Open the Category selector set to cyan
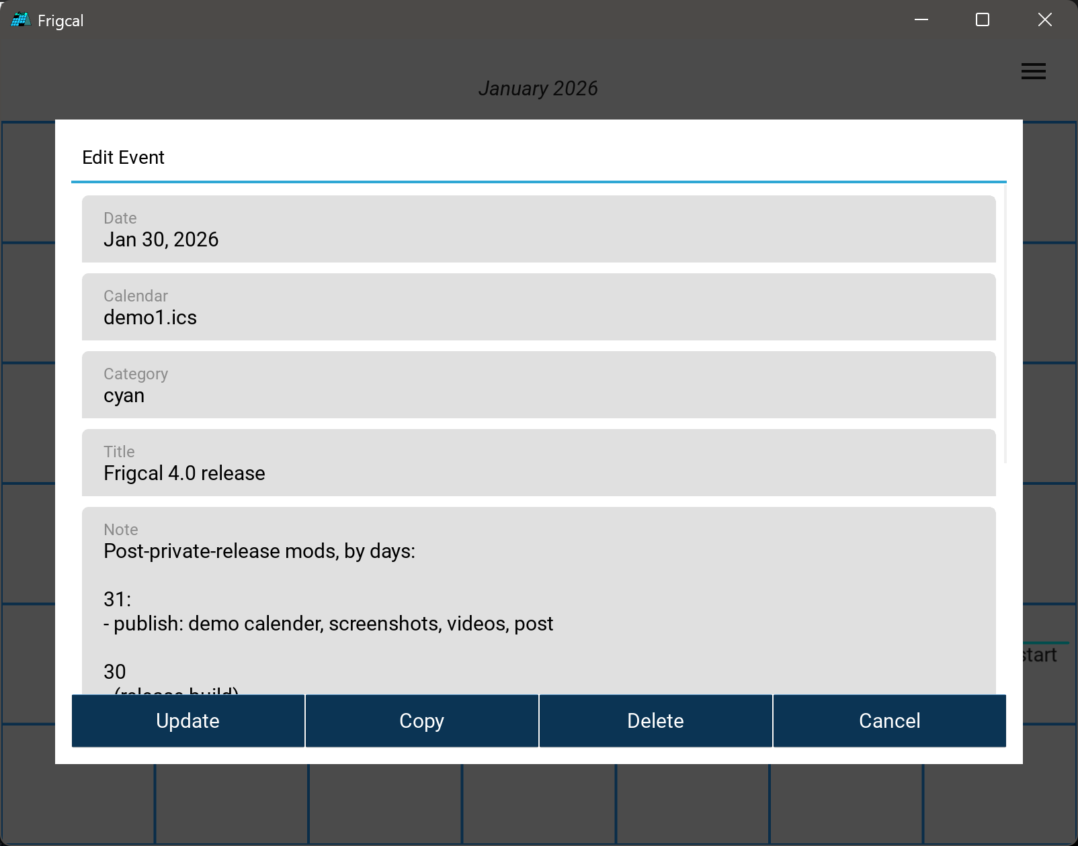 click(x=538, y=385)
